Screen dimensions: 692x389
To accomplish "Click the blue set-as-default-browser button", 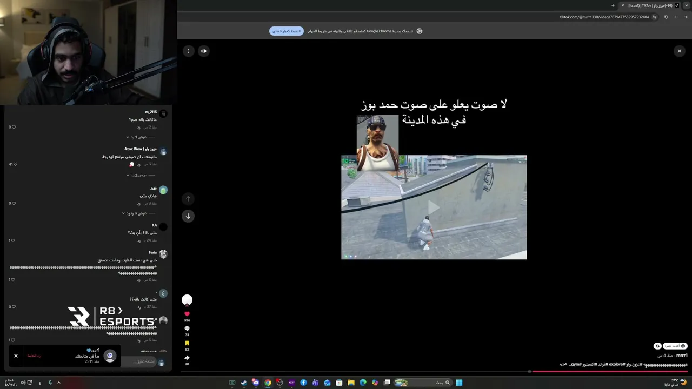I will (287, 31).
